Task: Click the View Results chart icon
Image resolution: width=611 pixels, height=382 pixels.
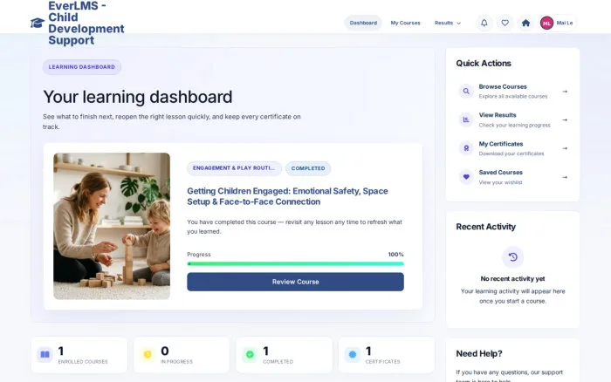Action: 466,119
